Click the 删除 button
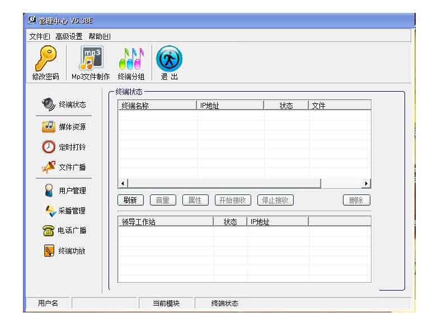Image resolution: width=442 pixels, height=328 pixels. (x=356, y=200)
